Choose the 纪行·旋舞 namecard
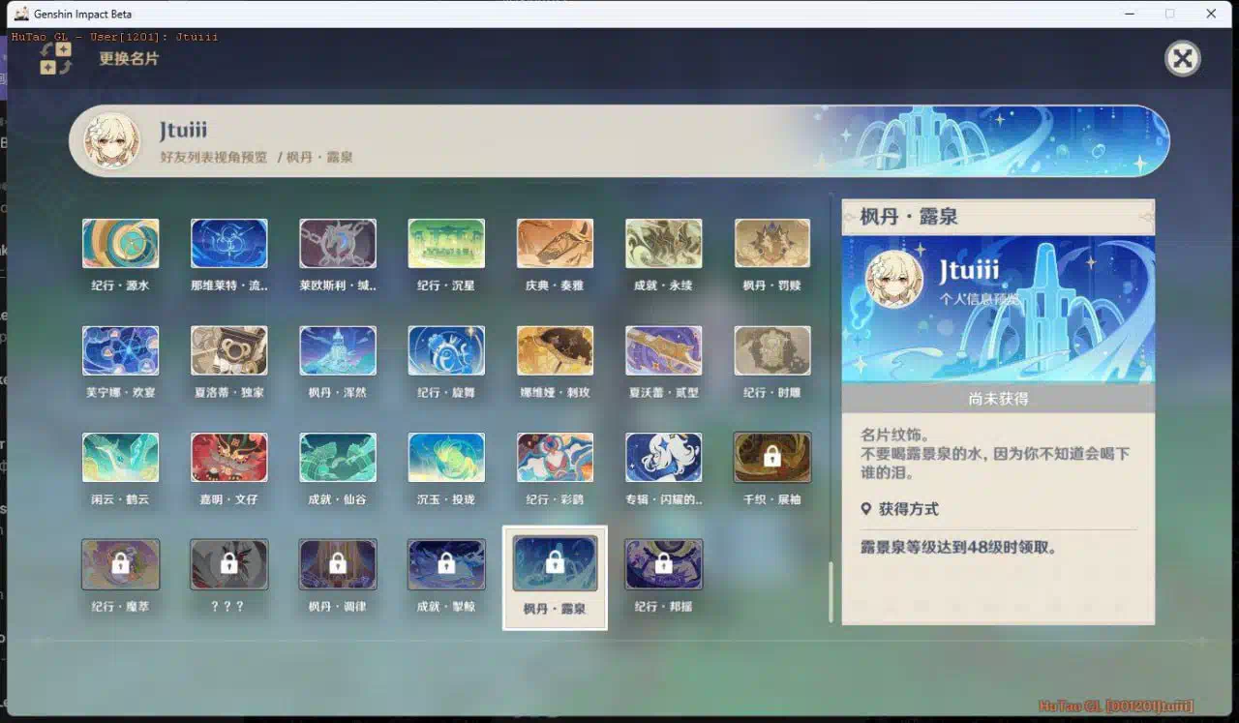The width and height of the screenshot is (1239, 723). click(446, 350)
